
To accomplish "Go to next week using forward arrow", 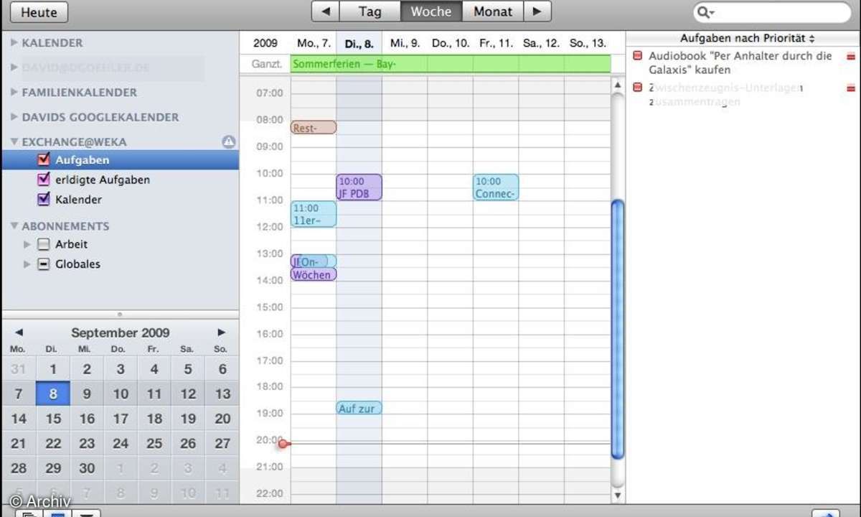I will 537,11.
